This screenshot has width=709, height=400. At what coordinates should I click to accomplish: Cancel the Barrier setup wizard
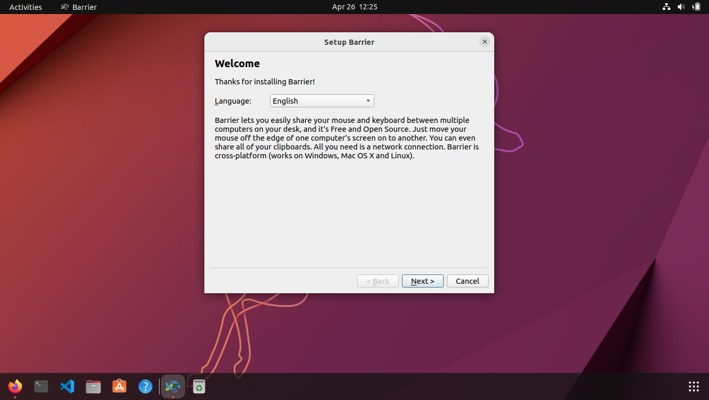(467, 281)
